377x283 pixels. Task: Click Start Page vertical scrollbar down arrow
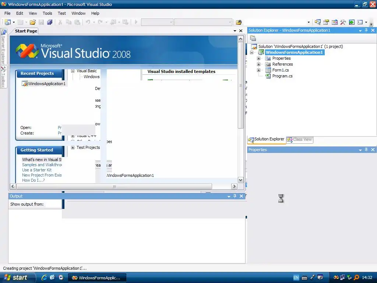click(241, 180)
